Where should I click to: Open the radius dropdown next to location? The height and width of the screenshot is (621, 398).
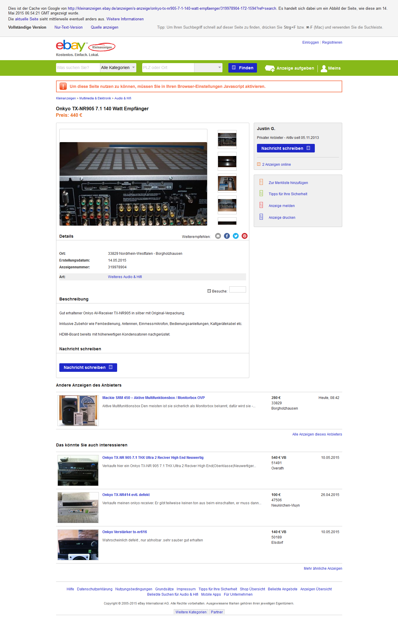click(x=208, y=68)
